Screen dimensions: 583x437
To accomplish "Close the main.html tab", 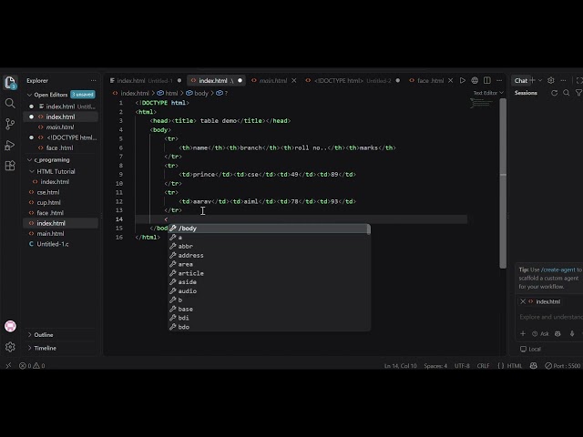I will (x=293, y=80).
